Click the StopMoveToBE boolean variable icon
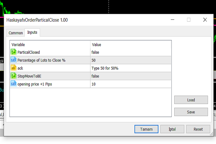The height and width of the screenshot is (144, 216). click(13, 76)
